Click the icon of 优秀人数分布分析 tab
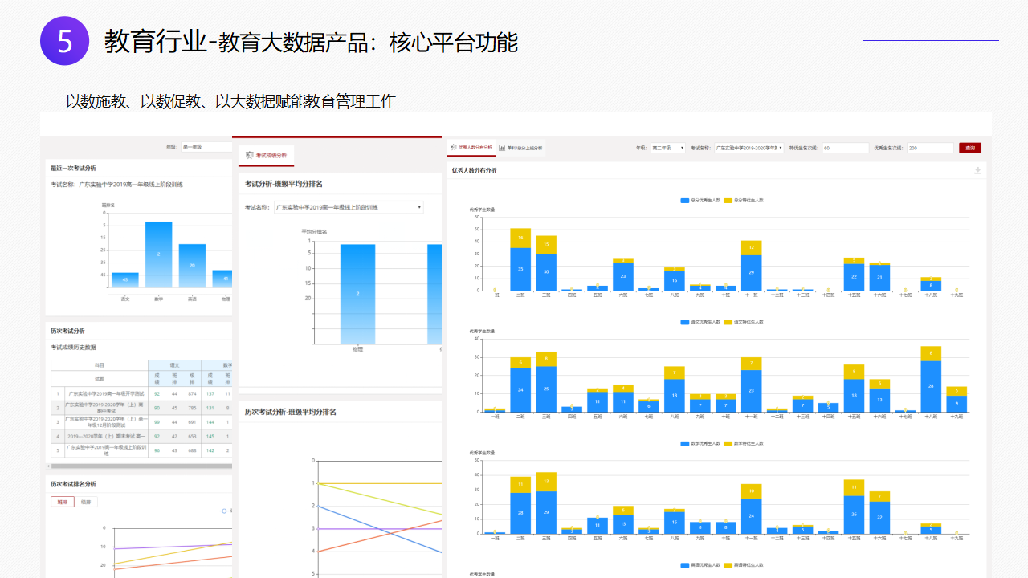This screenshot has width=1028, height=578. pos(454,148)
